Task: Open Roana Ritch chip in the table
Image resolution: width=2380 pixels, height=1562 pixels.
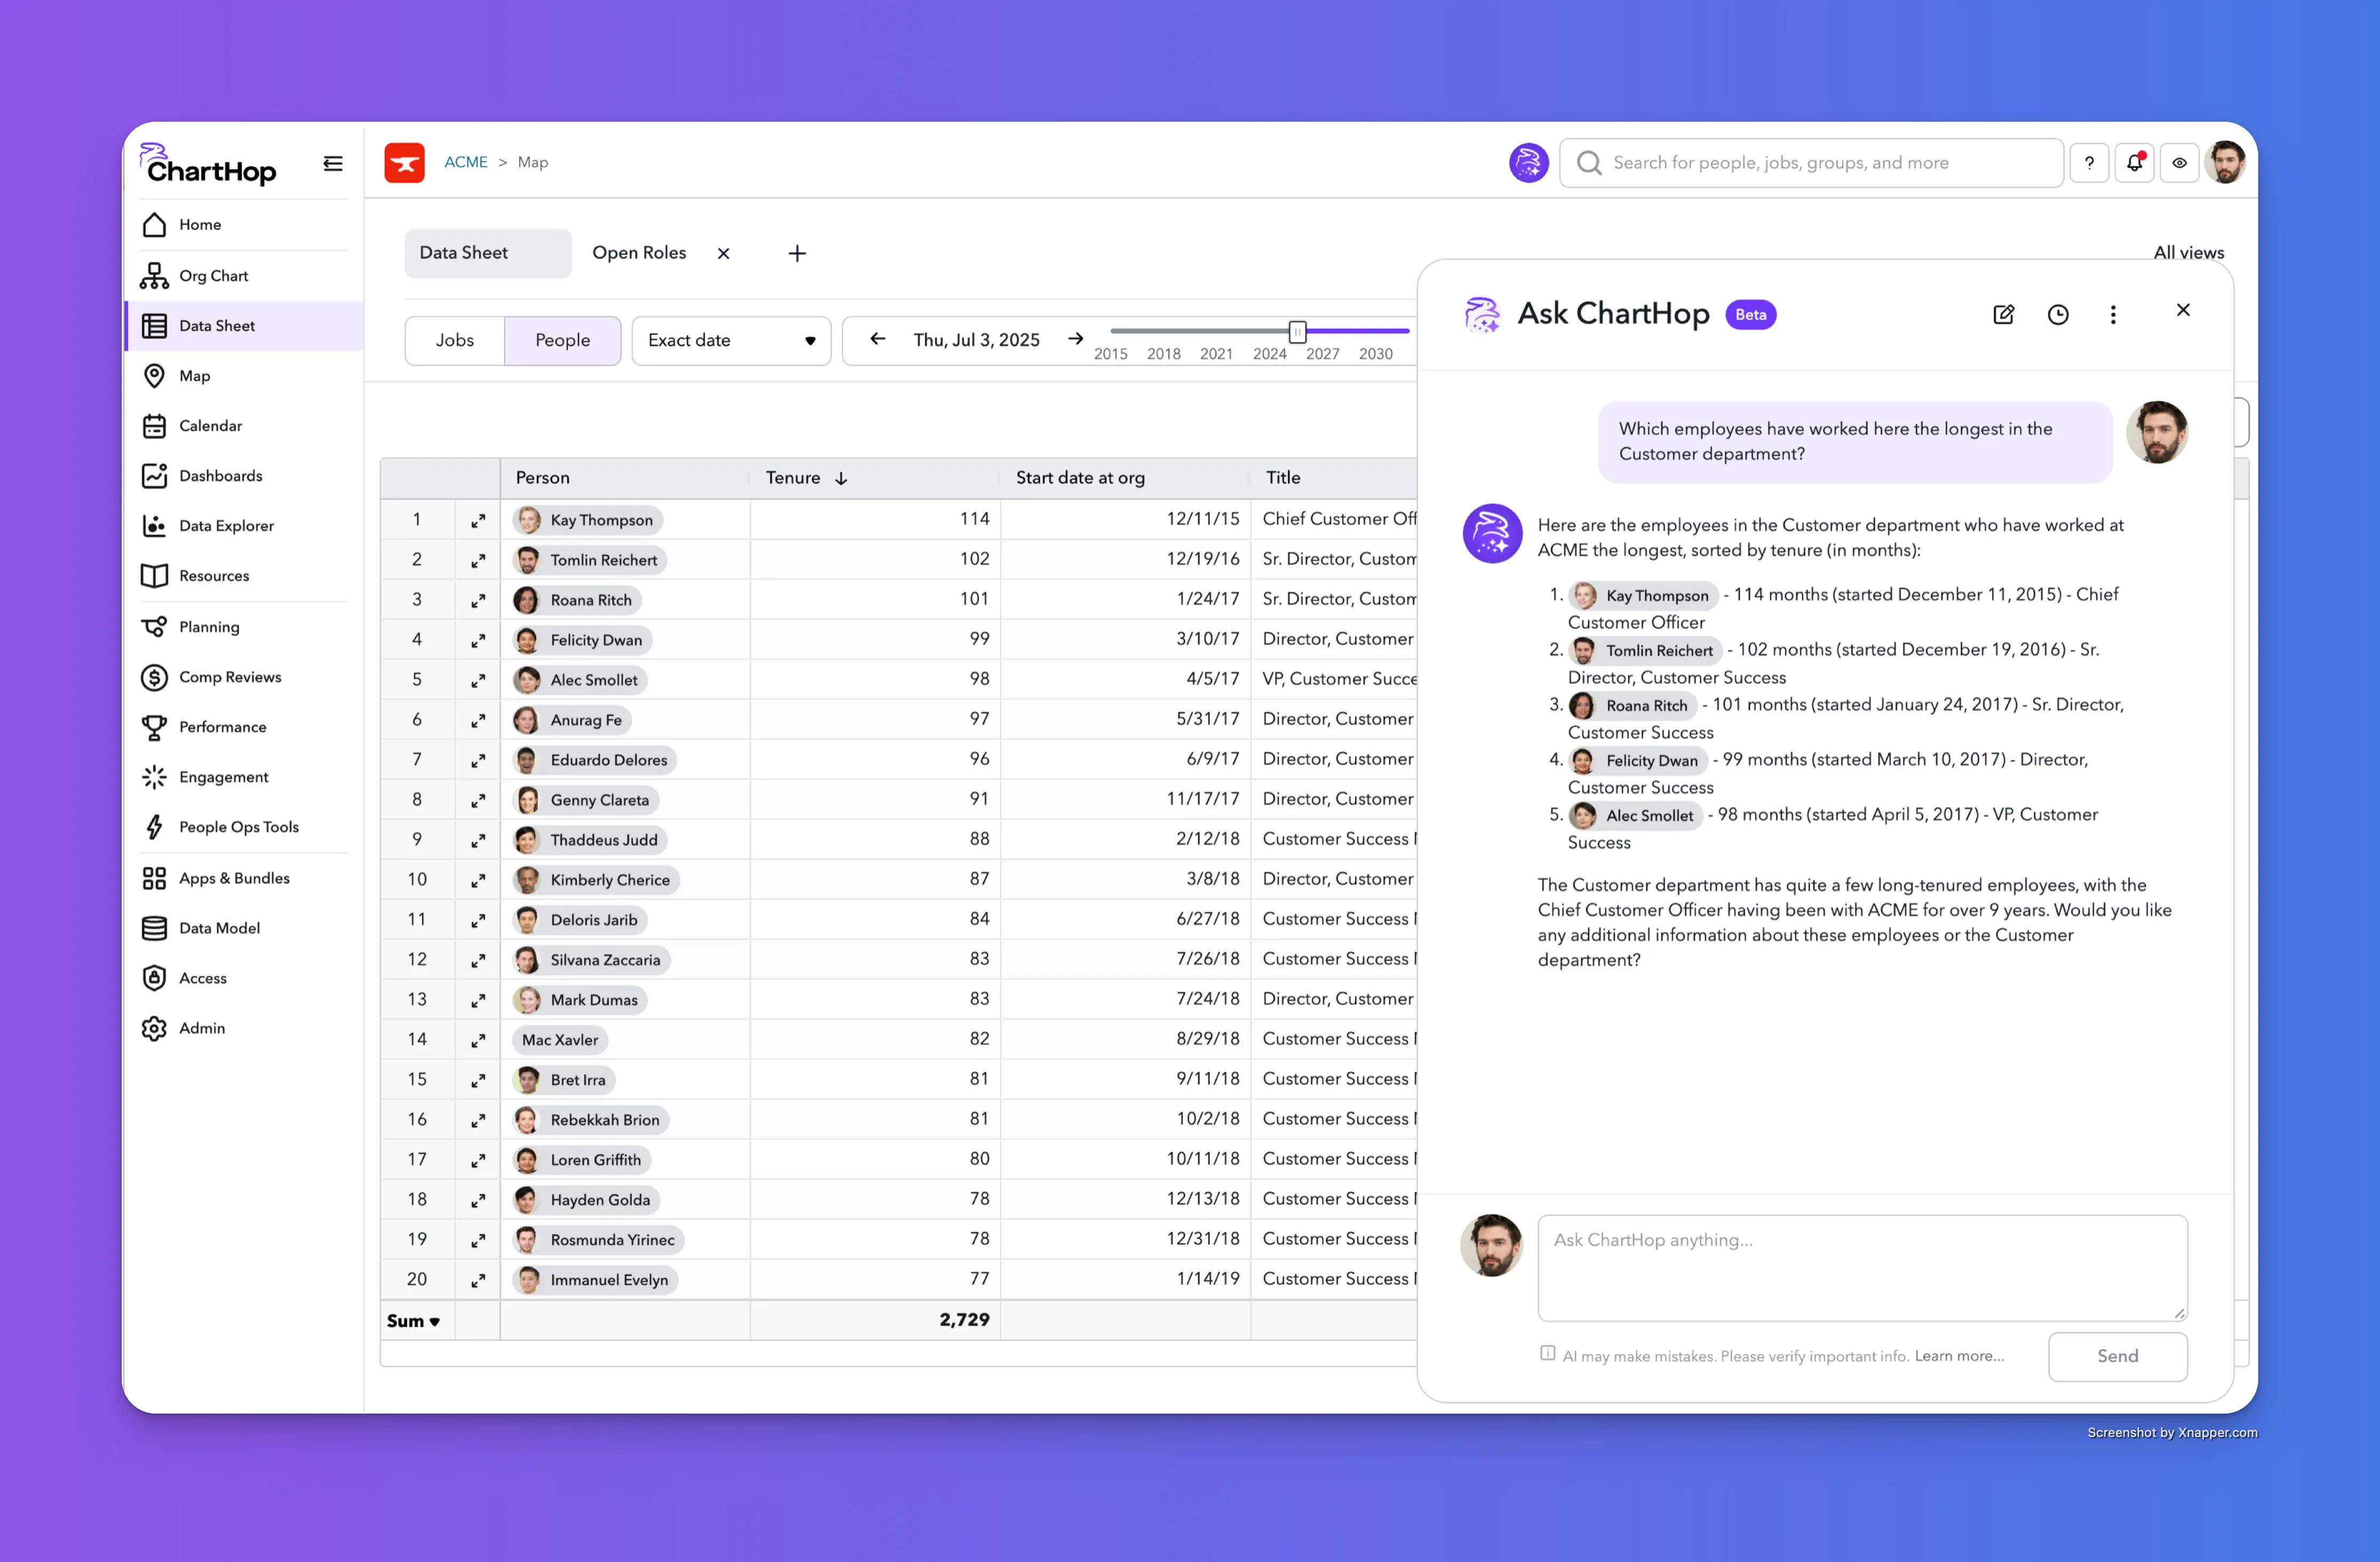Action: (x=577, y=601)
